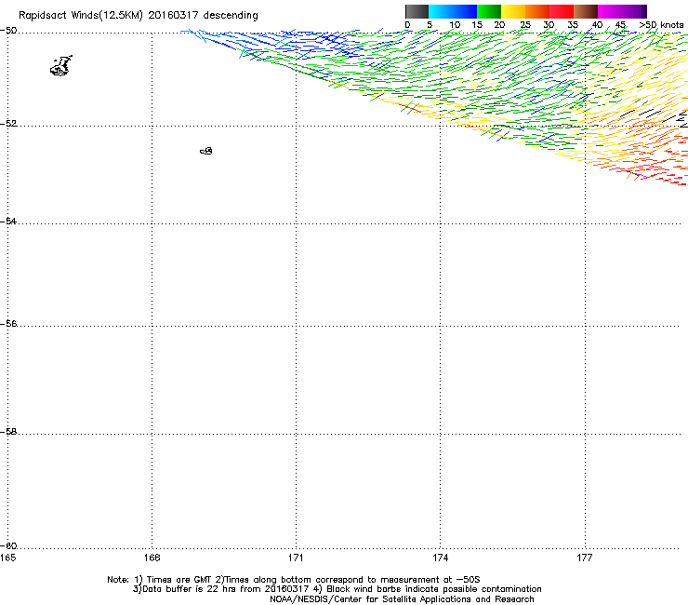Click the longitude label '177'
Image resolution: width=688 pixels, height=605 pixels.
(x=585, y=558)
